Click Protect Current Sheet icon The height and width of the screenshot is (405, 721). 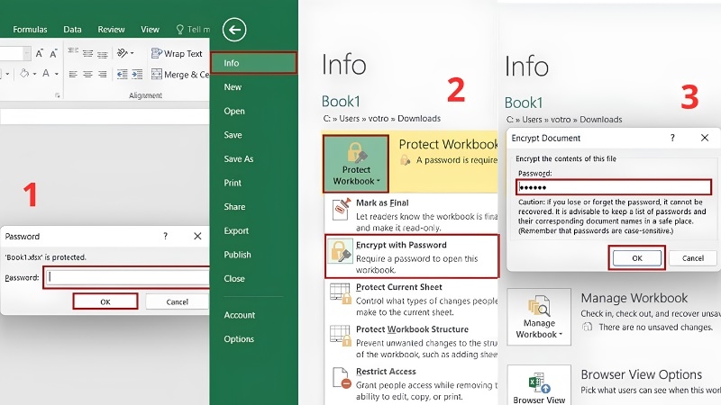coord(341,293)
